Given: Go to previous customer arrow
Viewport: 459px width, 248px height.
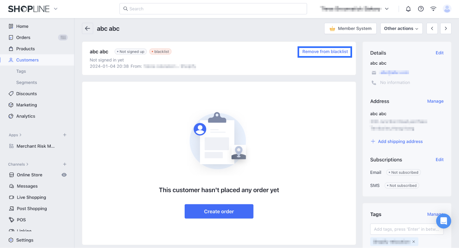Looking at the screenshot, I should point(432,29).
